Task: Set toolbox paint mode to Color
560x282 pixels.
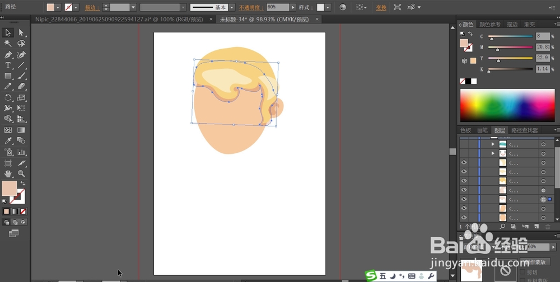Action: coord(6,211)
